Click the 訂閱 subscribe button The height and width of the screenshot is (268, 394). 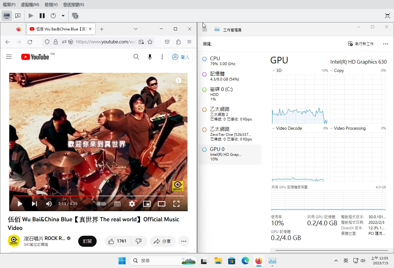click(87, 241)
